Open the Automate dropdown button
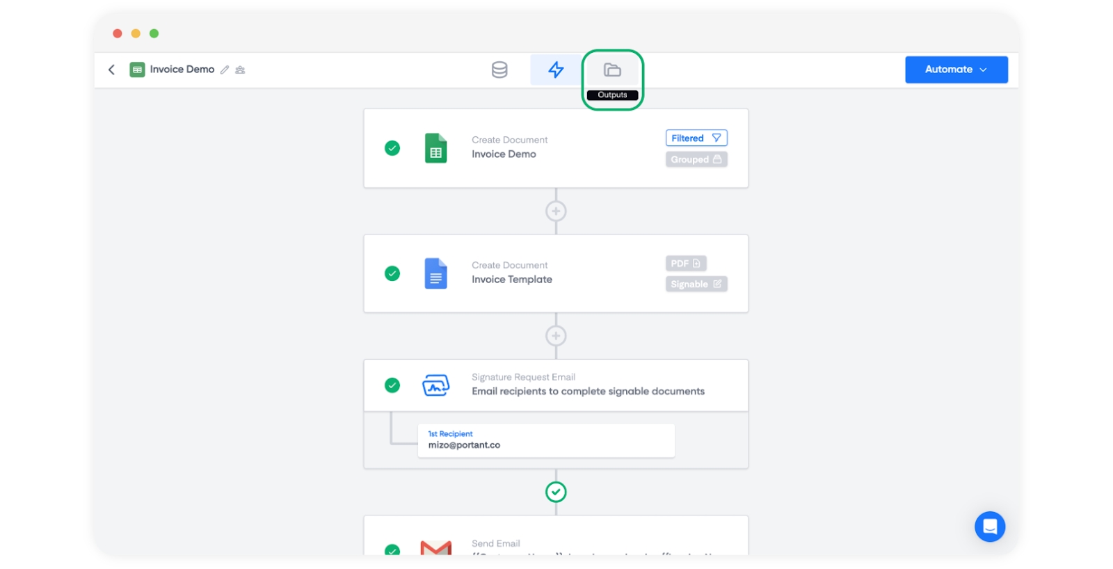 [x=956, y=70]
